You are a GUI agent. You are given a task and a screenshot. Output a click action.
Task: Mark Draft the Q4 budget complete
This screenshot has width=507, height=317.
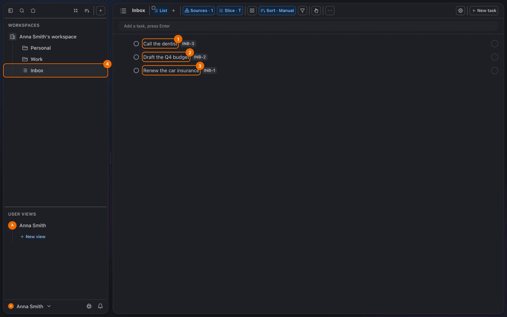[136, 57]
